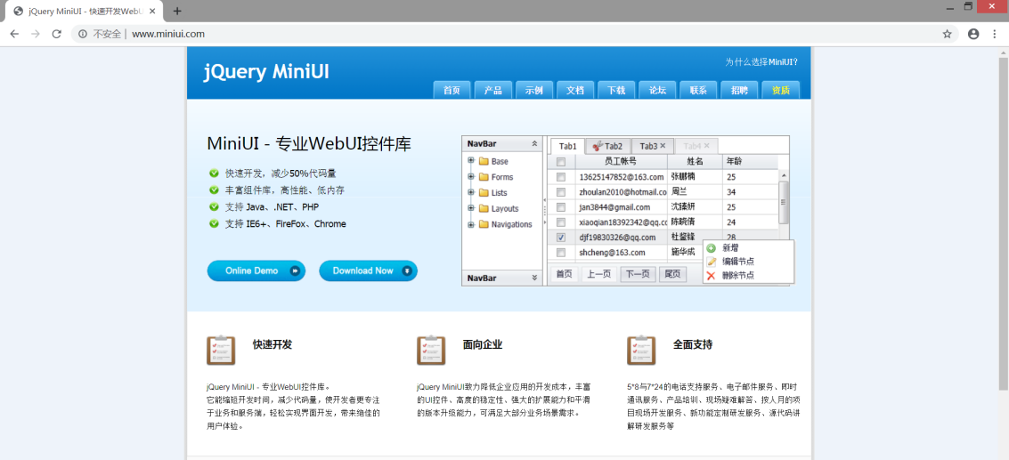Click the Download Now button
The width and height of the screenshot is (1009, 460).
[x=368, y=270]
